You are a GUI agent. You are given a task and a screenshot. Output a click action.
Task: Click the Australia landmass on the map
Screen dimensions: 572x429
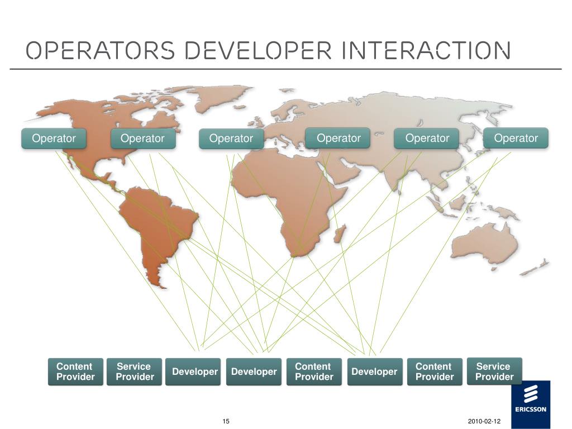(x=485, y=242)
